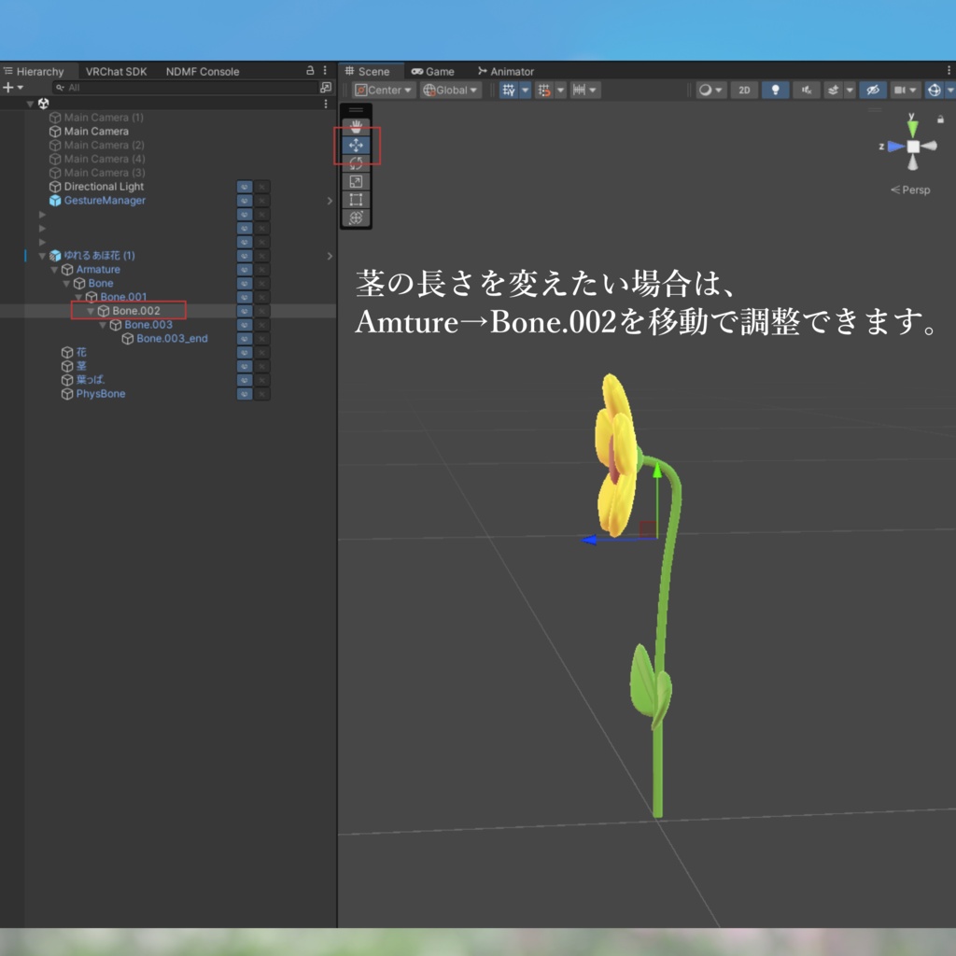
Task: Click the green Y axis cone
Action: [912, 127]
